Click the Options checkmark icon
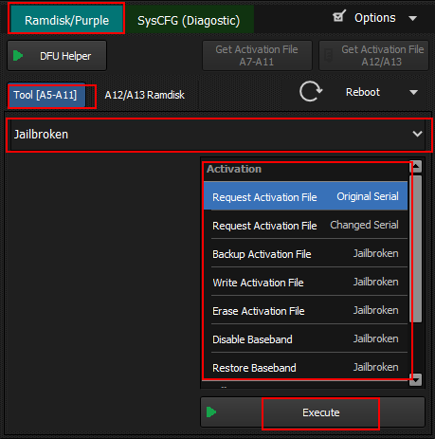The image size is (435, 439). (339, 16)
